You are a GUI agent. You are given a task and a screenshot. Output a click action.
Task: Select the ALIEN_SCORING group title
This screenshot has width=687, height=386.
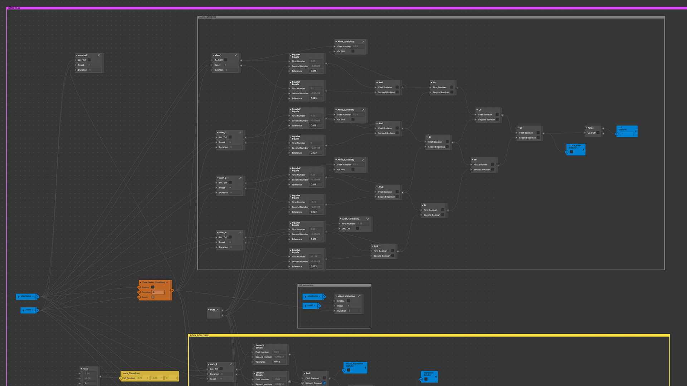pyautogui.click(x=208, y=17)
